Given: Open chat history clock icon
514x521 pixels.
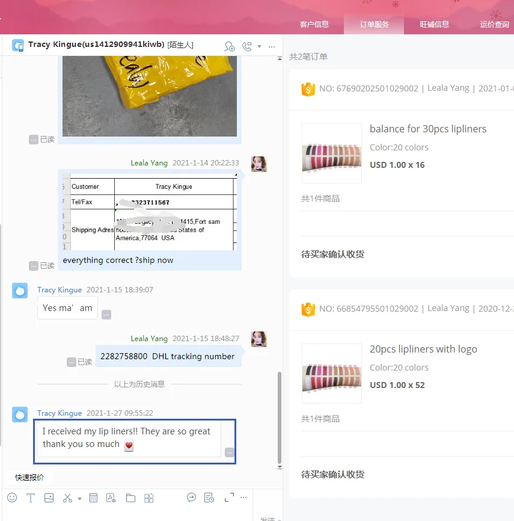Looking at the screenshot, I should 209,498.
